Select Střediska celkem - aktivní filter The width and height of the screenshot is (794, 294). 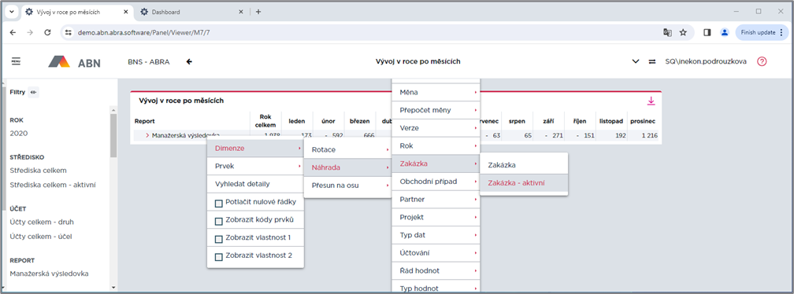coord(54,185)
